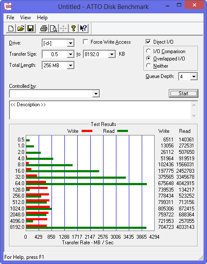207x264 pixels.
Task: Start the benchmark with Start button
Action: (183, 93)
